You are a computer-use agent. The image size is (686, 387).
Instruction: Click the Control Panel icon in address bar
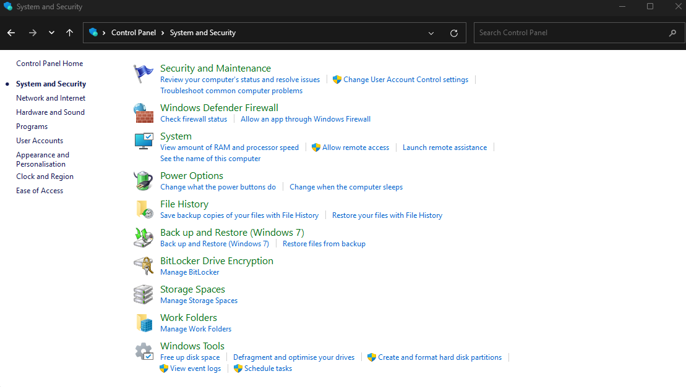coord(93,32)
